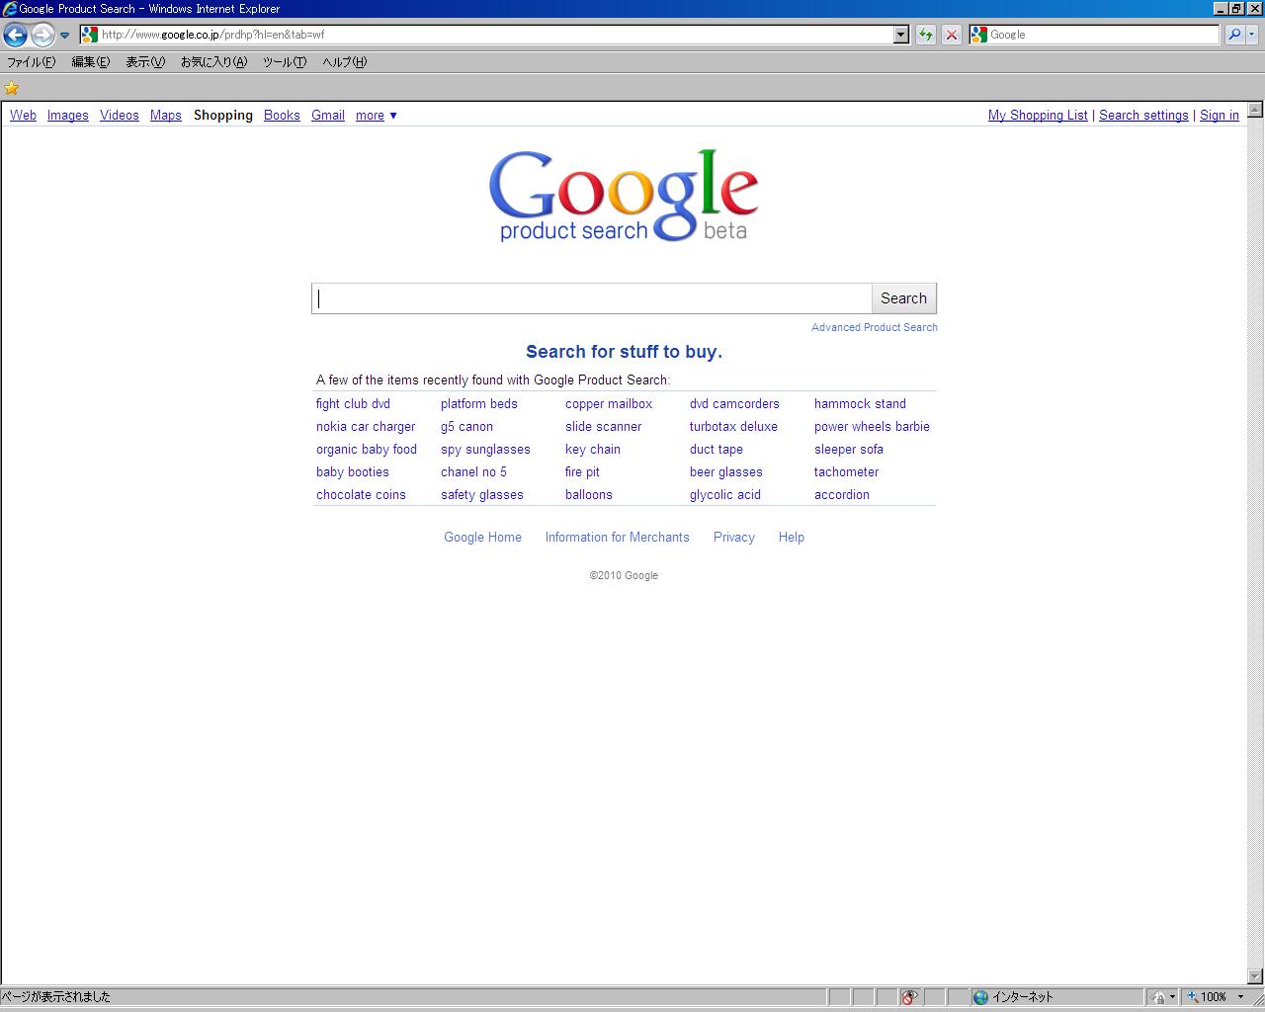Click 'tachometer' suggestion
Screen dimensions: 1265x1012
[x=846, y=472]
